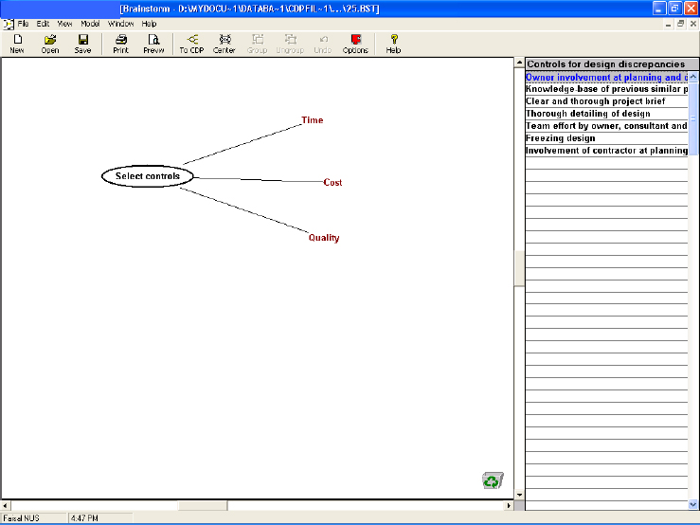This screenshot has width=700, height=525.
Task: Open the Edit menu
Action: click(43, 24)
